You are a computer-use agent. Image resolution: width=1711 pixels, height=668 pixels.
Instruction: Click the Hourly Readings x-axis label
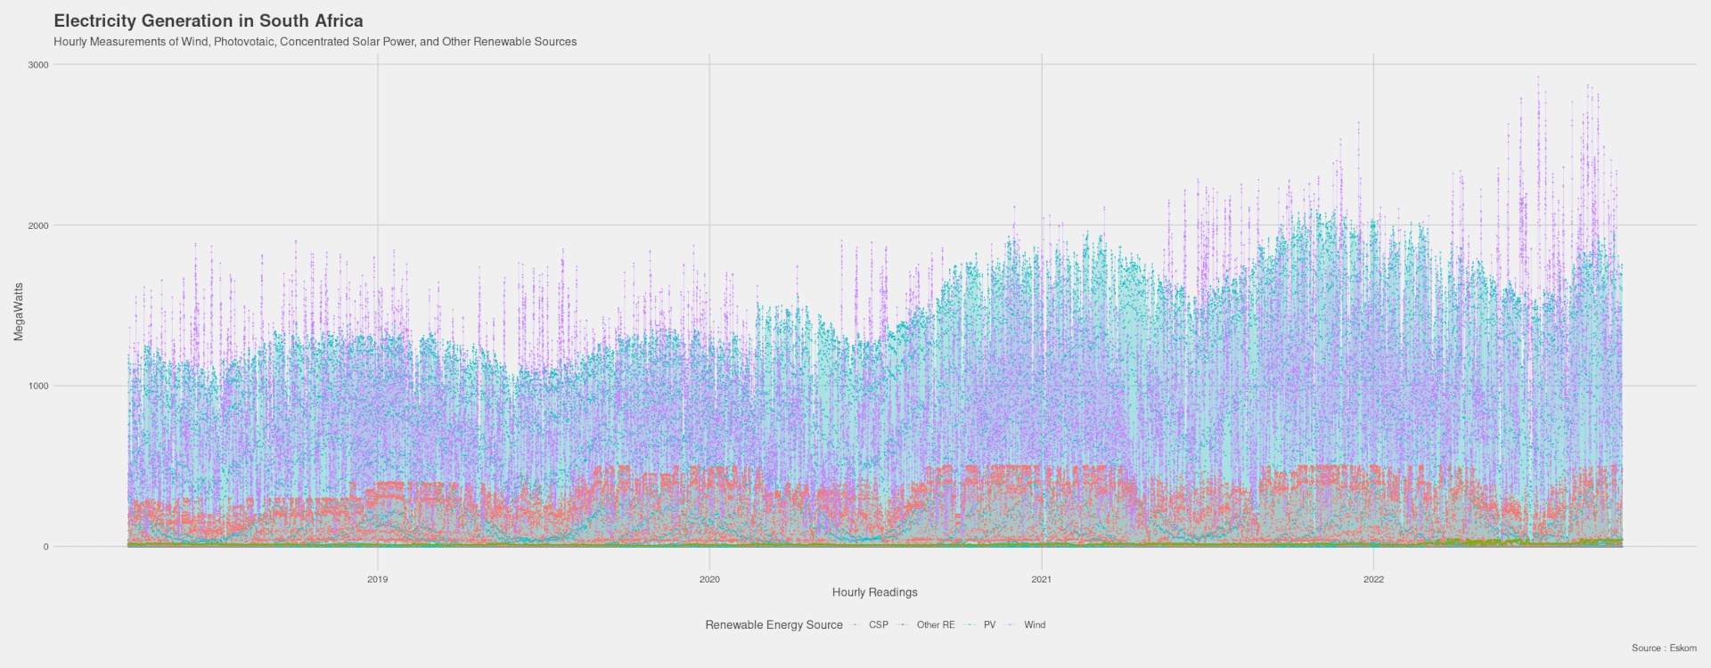(x=874, y=592)
